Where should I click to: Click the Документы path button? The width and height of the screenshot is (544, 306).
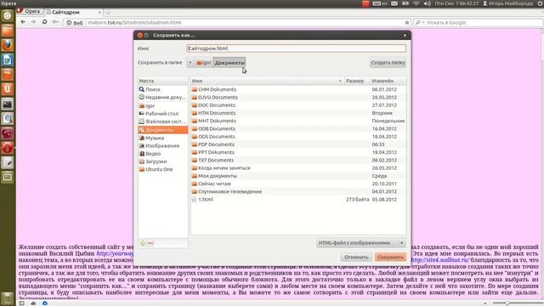(x=229, y=63)
